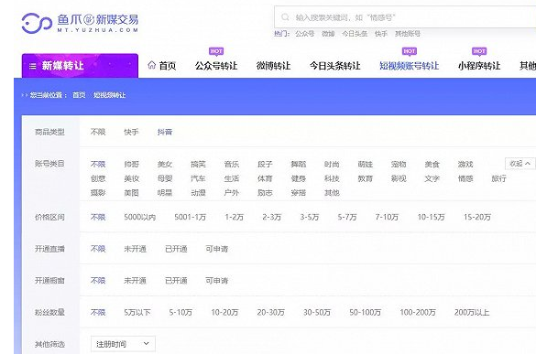Click hot search term 公众号
Screen dimensions: 536x354
[x=304, y=34]
